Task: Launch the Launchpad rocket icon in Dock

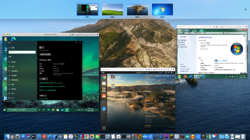Action: pyautogui.click(x=18, y=137)
